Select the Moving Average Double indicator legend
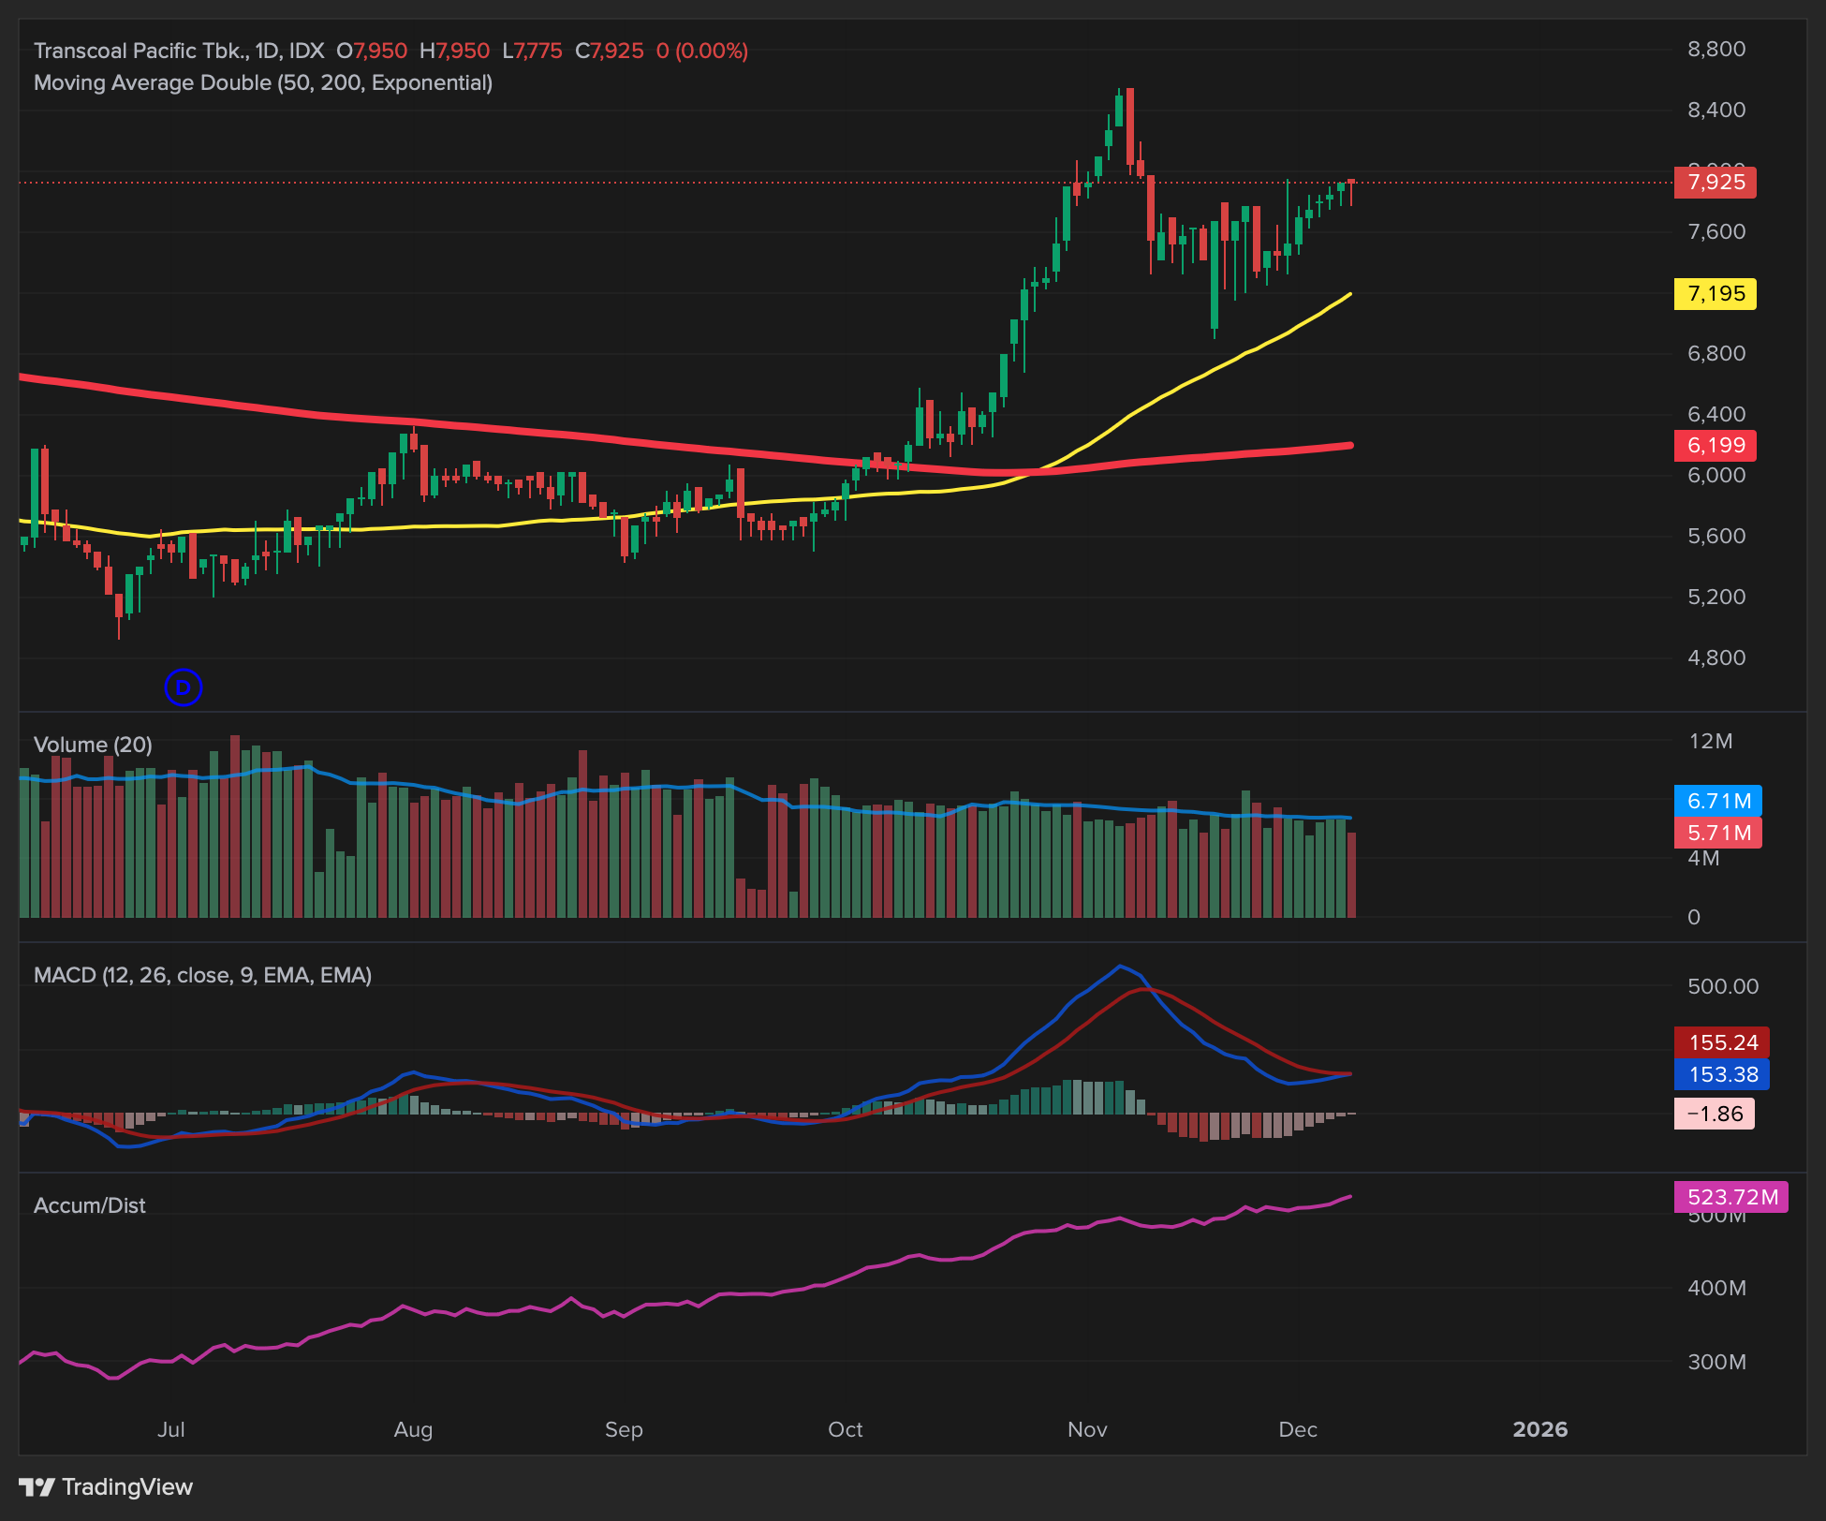Screen dimensions: 1826x1521 click(263, 82)
